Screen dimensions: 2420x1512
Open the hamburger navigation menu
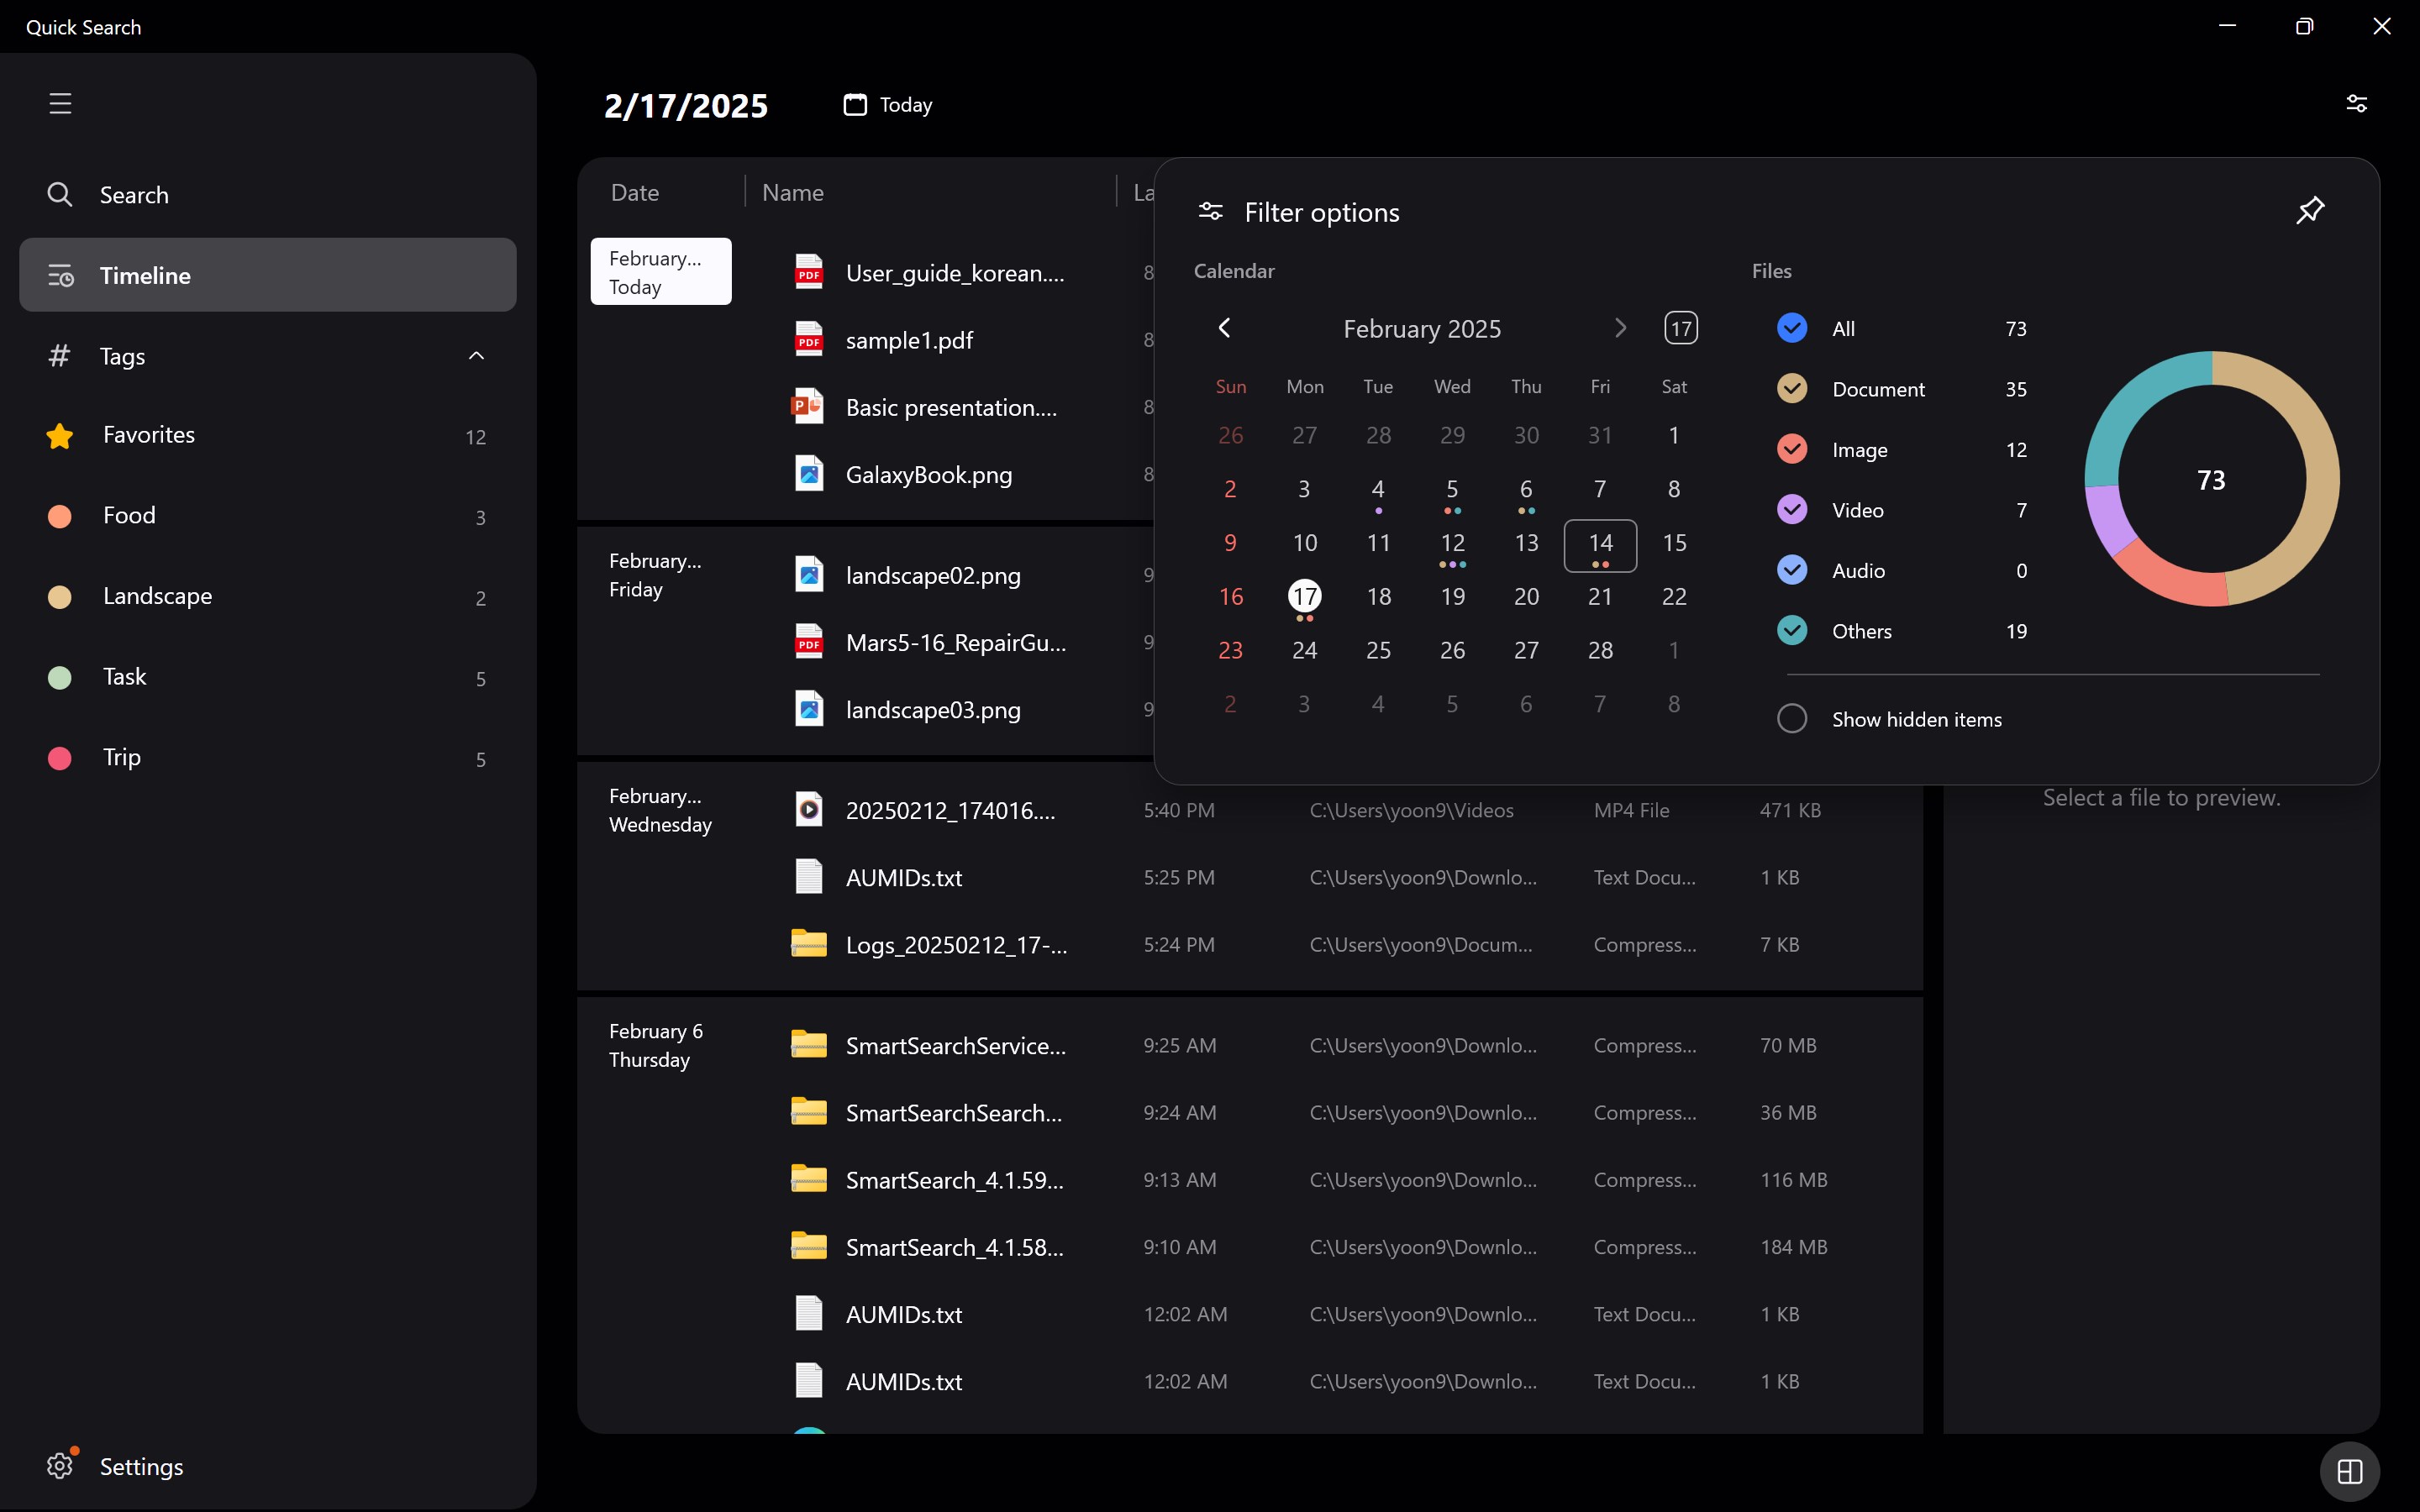(60, 103)
